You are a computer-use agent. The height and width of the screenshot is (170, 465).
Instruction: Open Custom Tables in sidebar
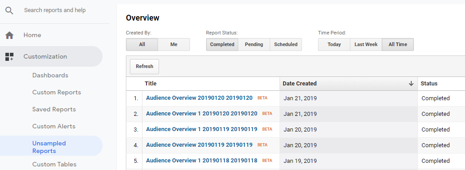[54, 164]
